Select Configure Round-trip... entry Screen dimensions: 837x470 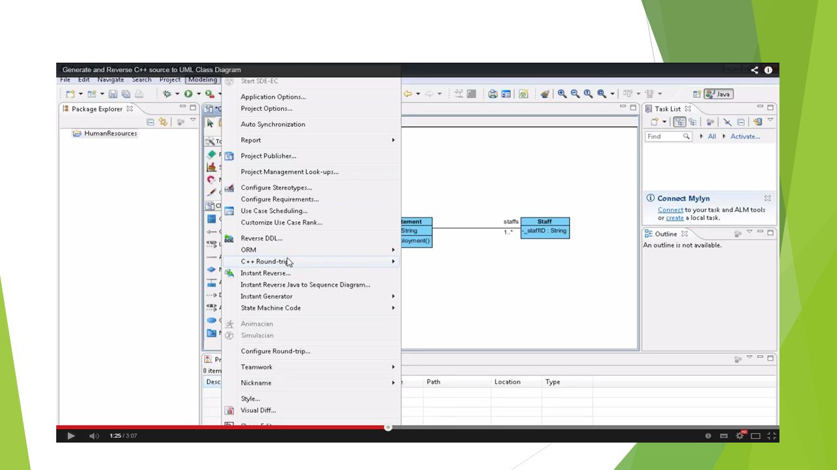coord(311,351)
